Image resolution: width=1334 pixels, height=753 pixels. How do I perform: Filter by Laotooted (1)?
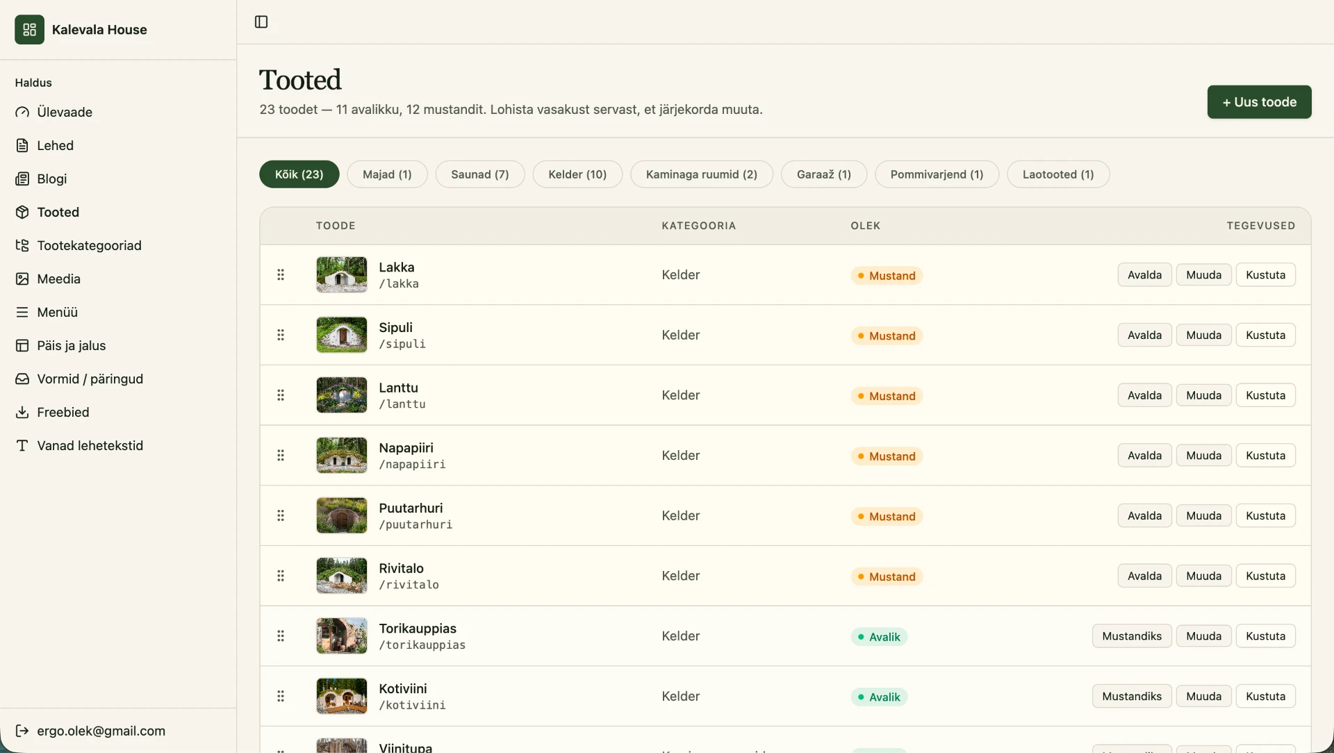1058,174
